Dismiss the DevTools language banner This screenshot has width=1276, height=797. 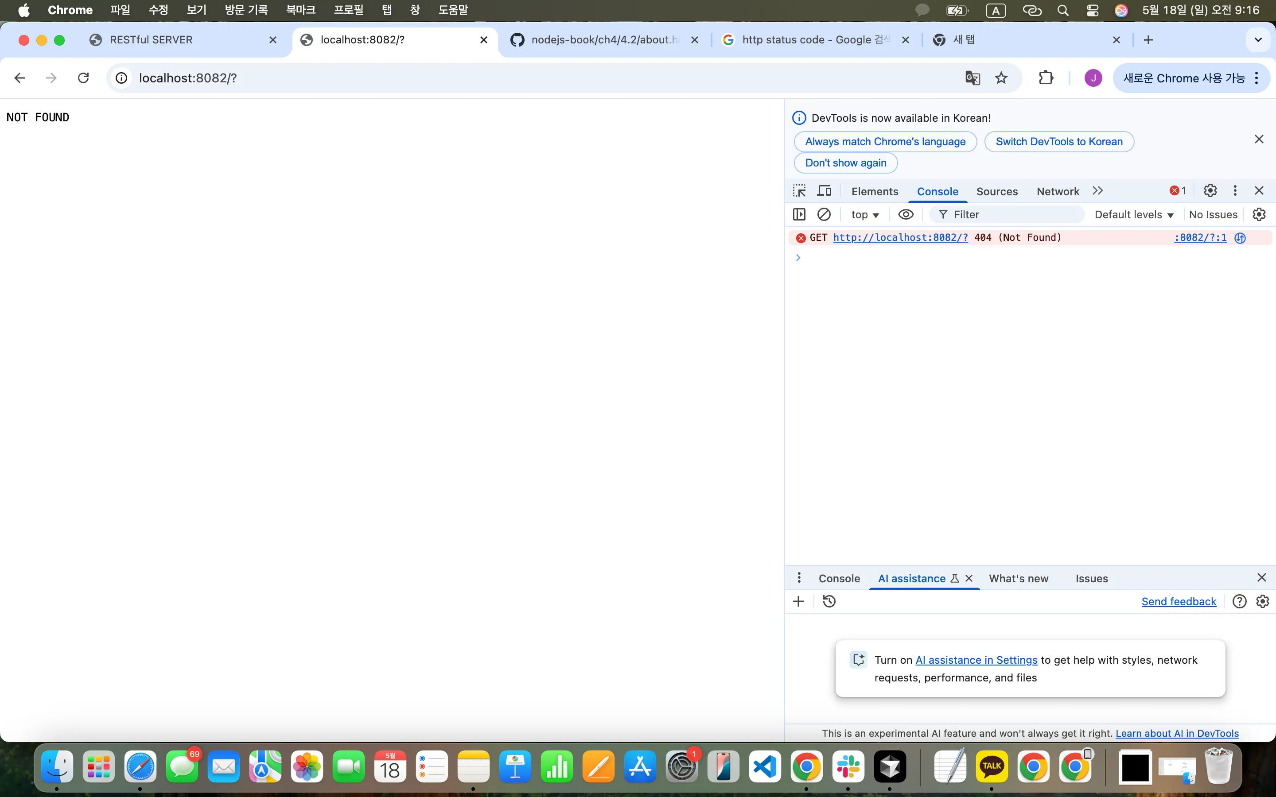(x=1259, y=139)
